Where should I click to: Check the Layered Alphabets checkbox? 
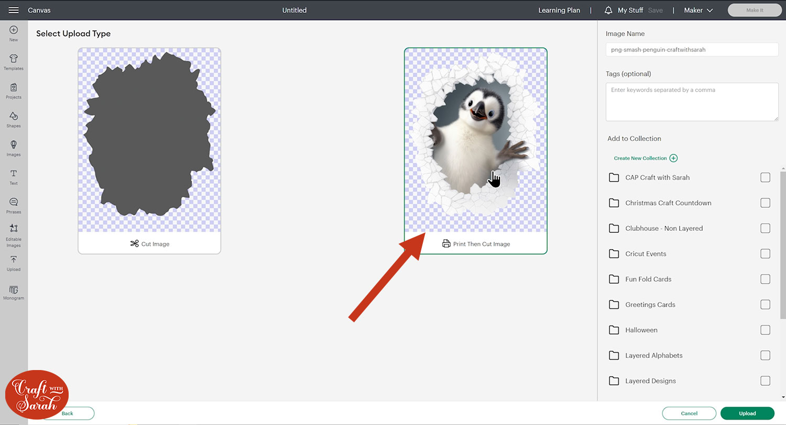(x=765, y=355)
